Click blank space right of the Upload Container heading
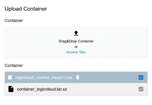Viewport: 152px width, 105px height. (x=97, y=9)
